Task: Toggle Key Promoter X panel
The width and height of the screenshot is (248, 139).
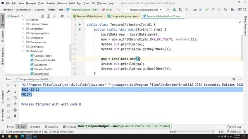Action: click(245, 26)
